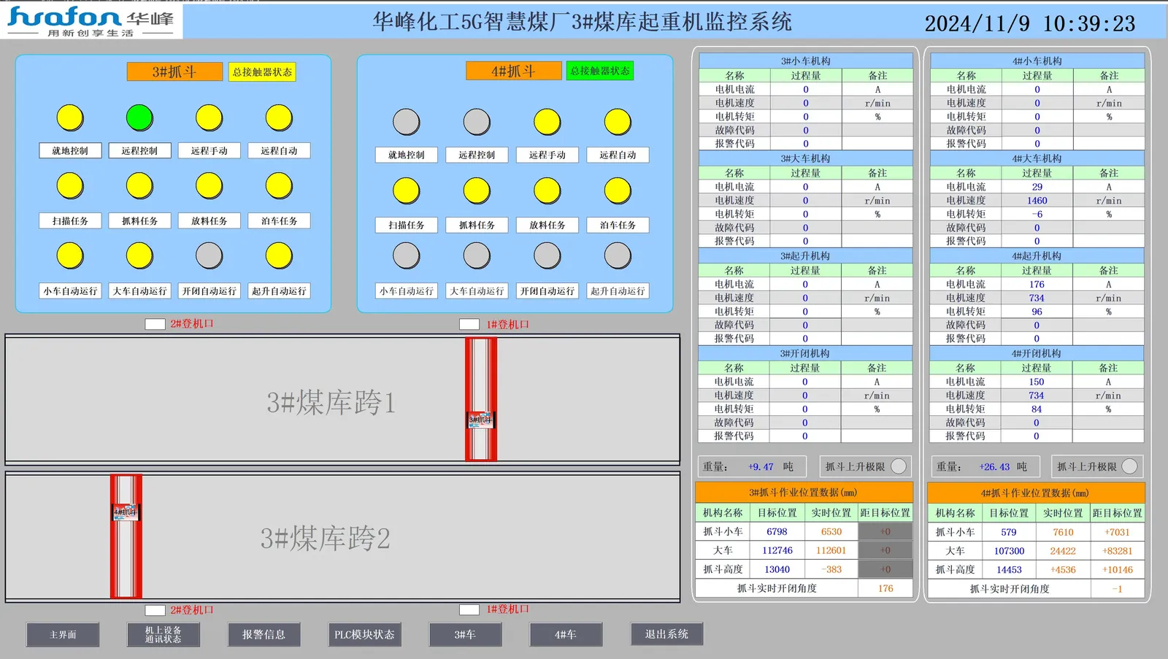Click the gray 就地控制 lamp of 4#抓斗
This screenshot has height=659, width=1168.
[x=407, y=122]
